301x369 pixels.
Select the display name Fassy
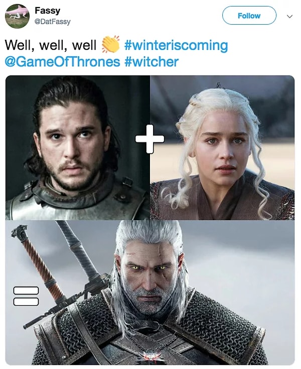coord(48,11)
